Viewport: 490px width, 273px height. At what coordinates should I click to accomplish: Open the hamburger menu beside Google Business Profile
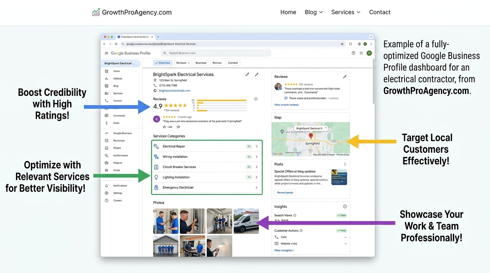[106, 53]
